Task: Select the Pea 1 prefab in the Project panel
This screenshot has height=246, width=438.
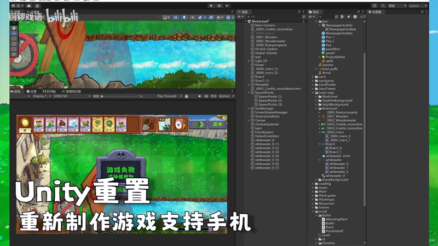Action: 330,37
